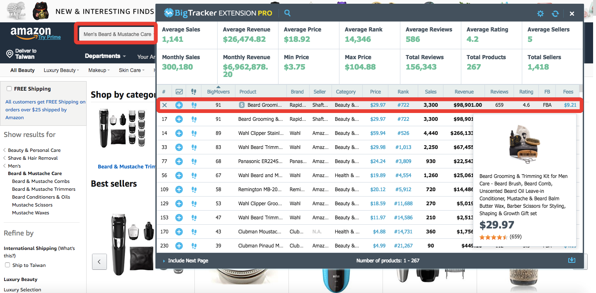Screen dimensions: 596x293
Task: Open Mustache Waxes category
Action: coord(31,213)
